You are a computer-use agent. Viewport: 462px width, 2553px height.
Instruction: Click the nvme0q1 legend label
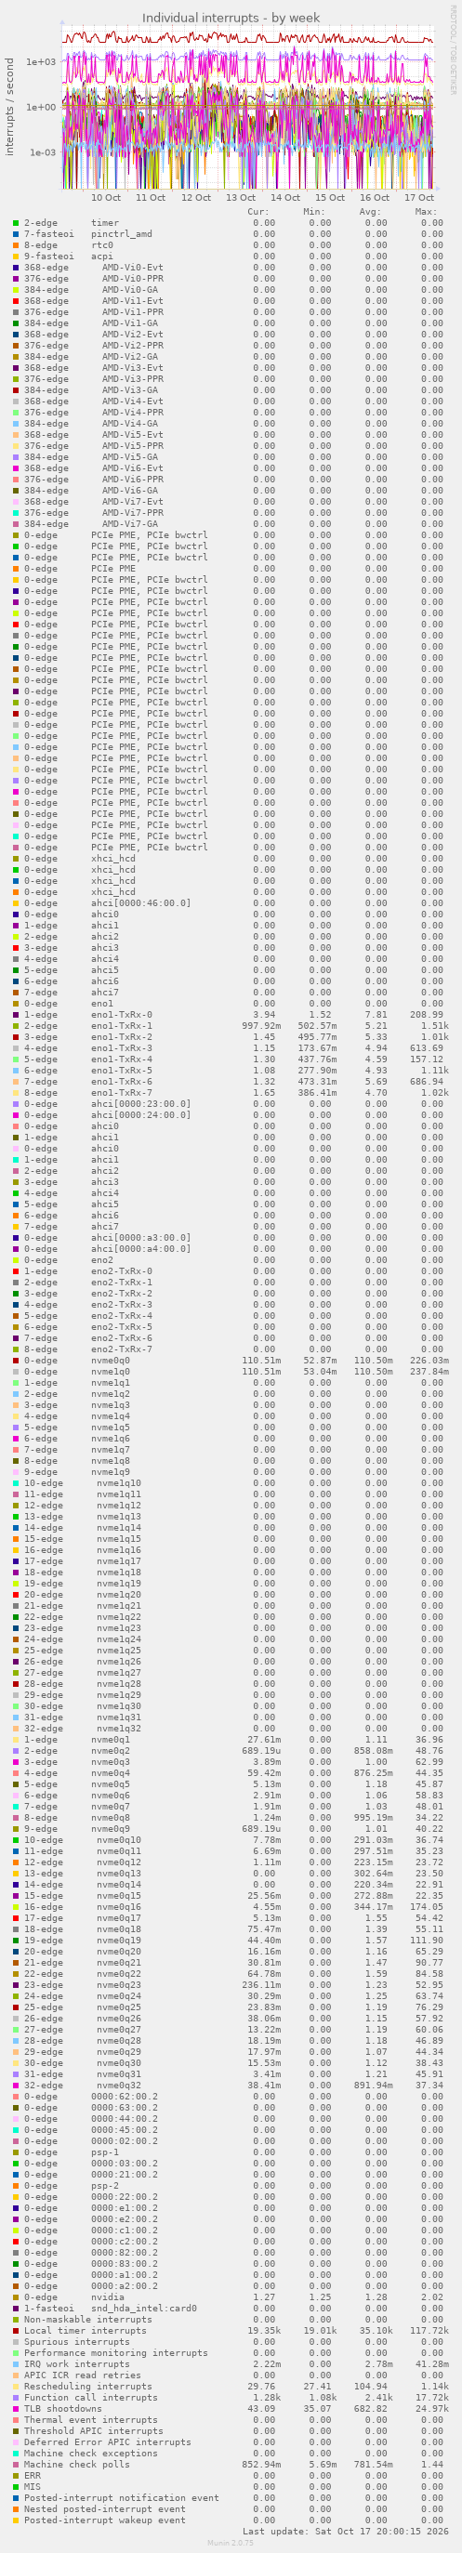111,1741
